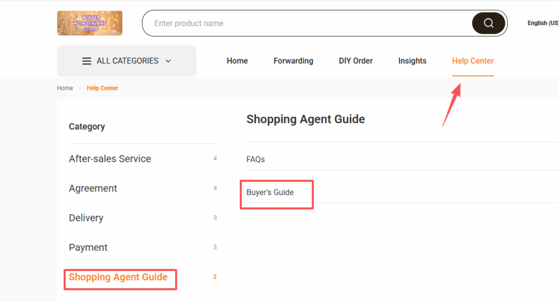
Task: Click the count 4 beside Agreement
Action: tap(215, 188)
